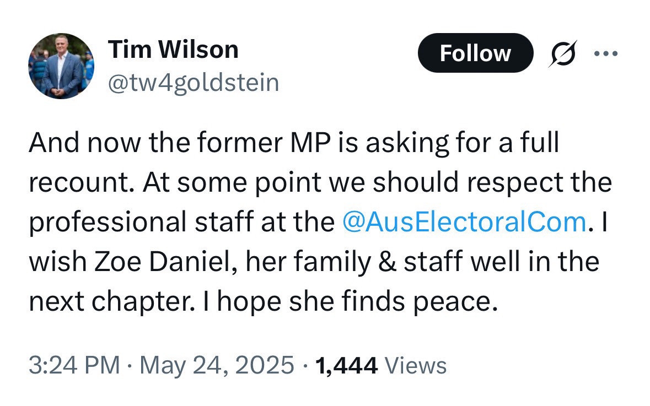Open the three-dot more options menu

pyautogui.click(x=606, y=53)
